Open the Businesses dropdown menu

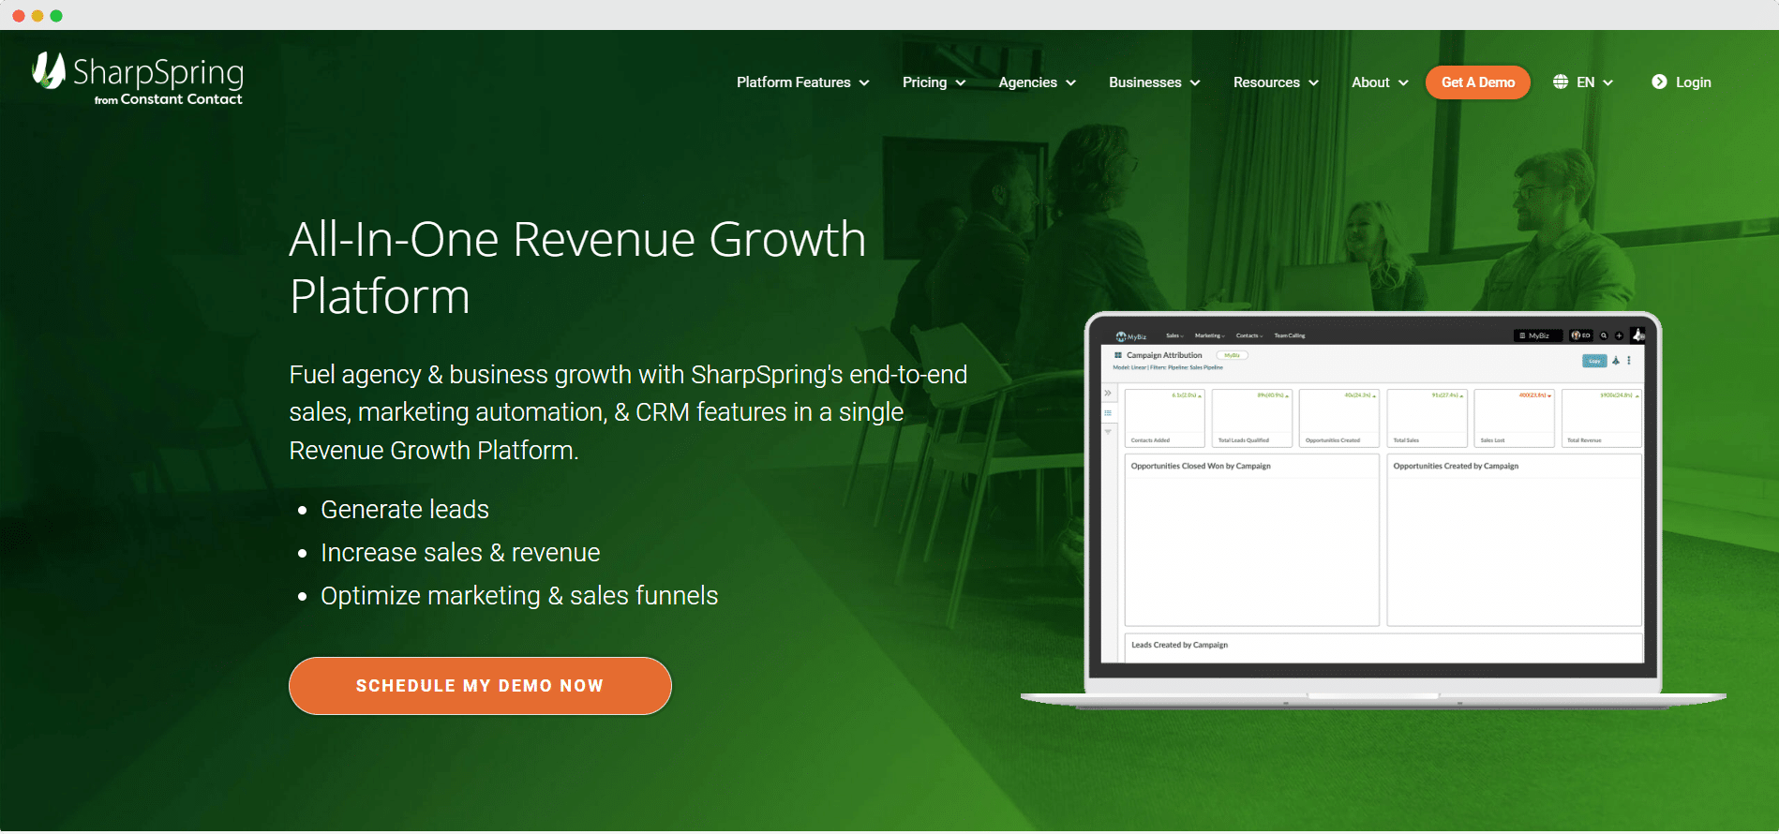point(1154,82)
